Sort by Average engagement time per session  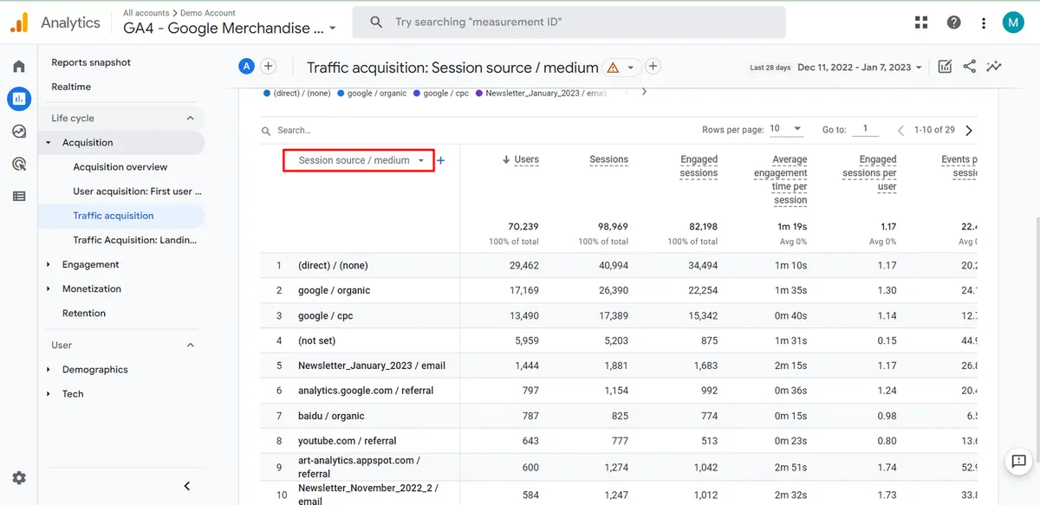pos(780,179)
